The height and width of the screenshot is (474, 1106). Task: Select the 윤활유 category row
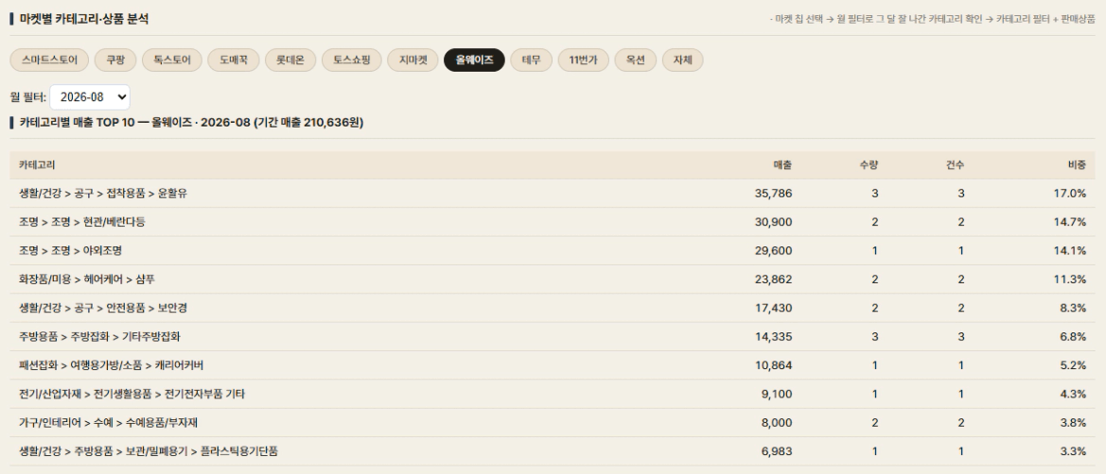[x=553, y=193]
